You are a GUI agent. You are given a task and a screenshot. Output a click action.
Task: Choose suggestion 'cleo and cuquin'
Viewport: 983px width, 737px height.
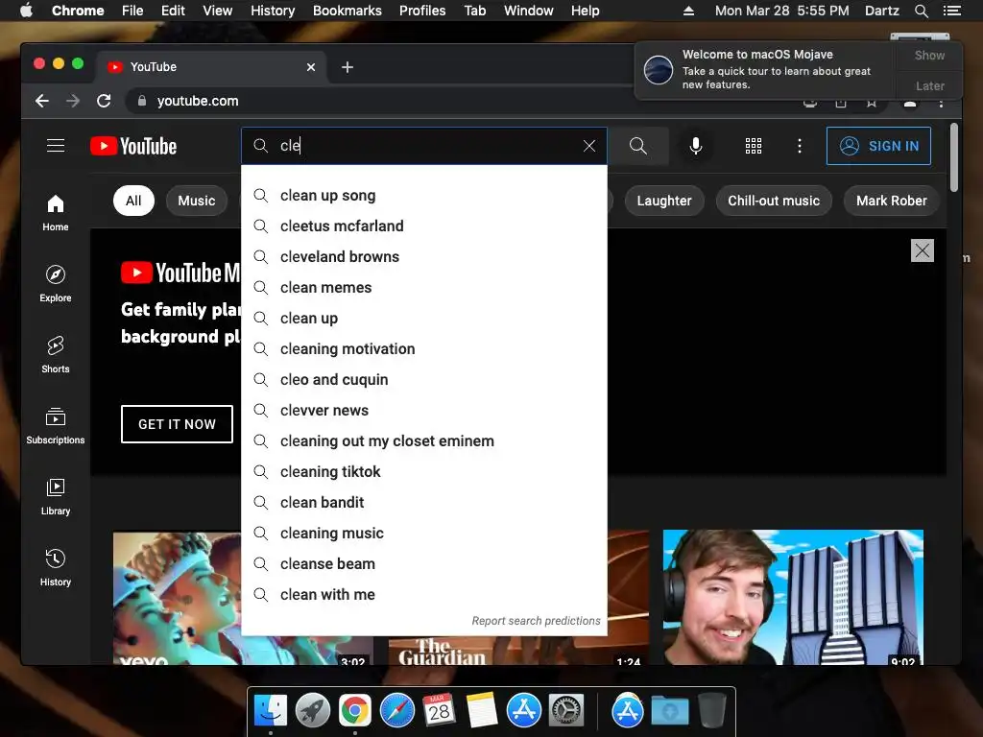424,380
